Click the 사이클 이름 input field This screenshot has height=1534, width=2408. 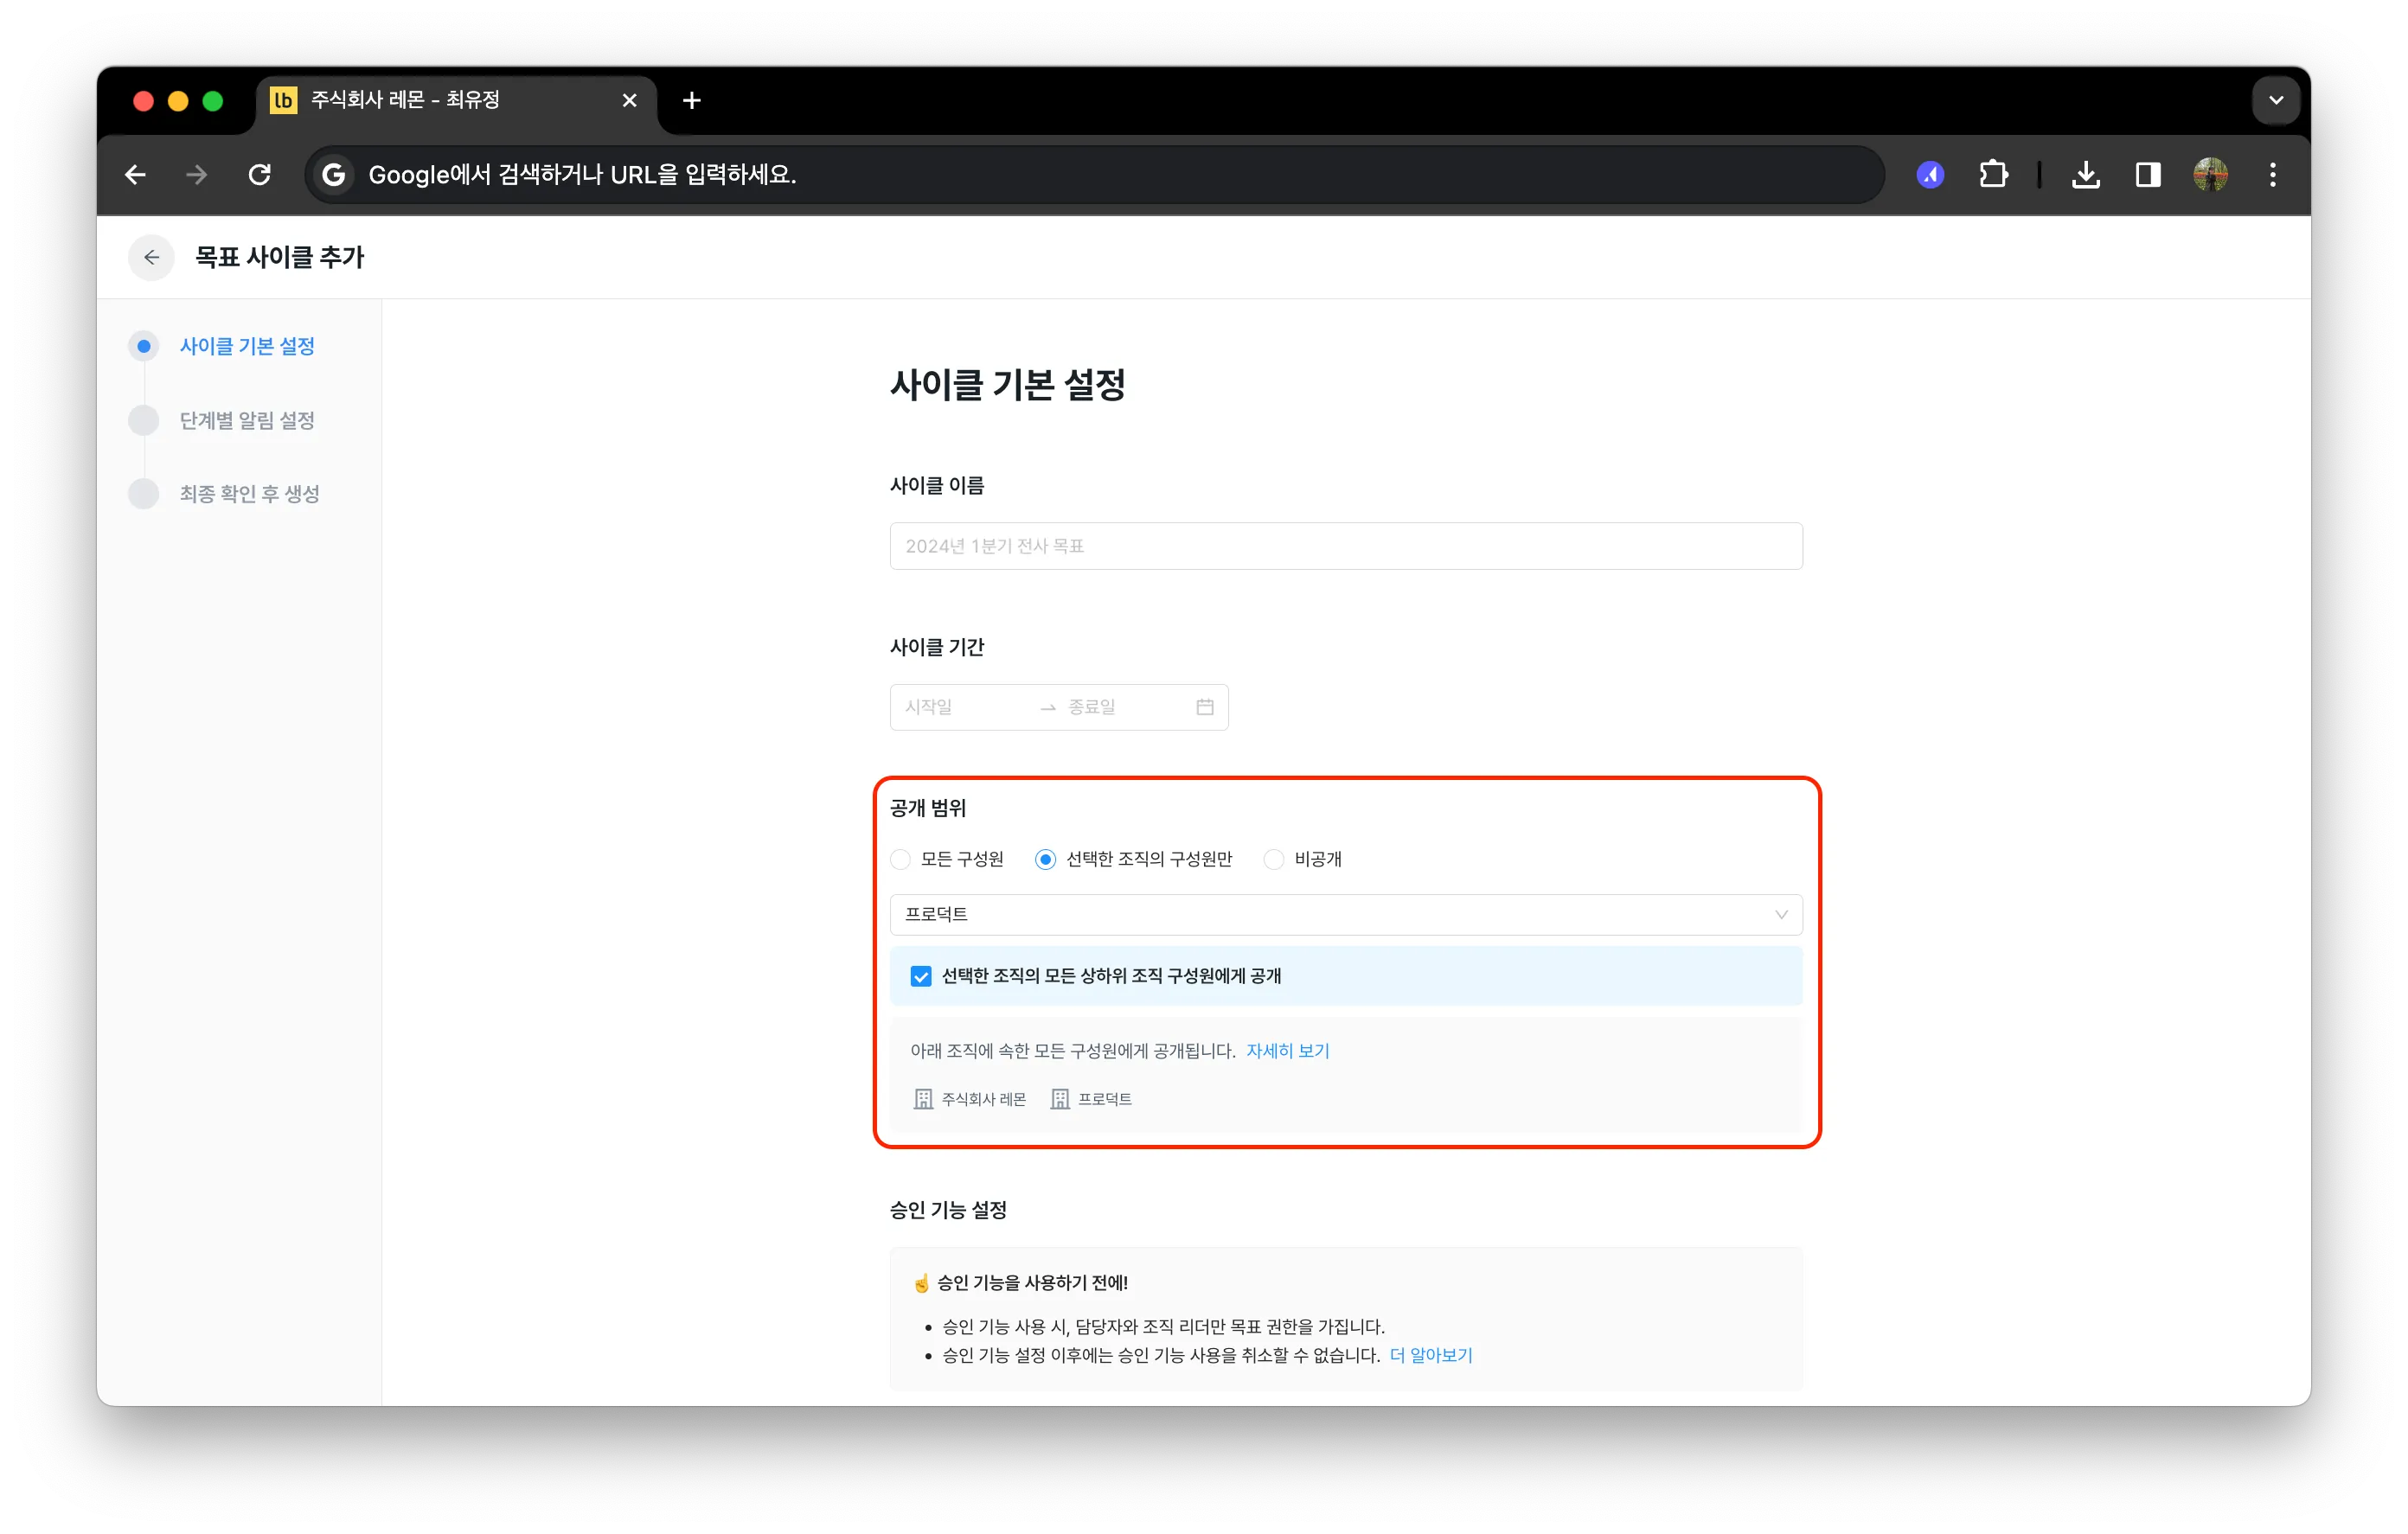click(x=1346, y=546)
